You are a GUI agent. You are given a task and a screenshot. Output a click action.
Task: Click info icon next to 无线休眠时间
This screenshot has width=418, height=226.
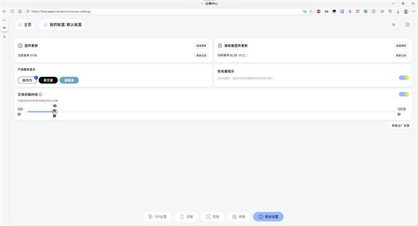tap(40, 94)
